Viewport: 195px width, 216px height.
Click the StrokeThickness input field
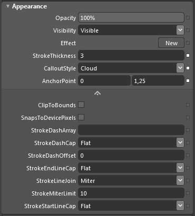pyautogui.click(x=131, y=56)
